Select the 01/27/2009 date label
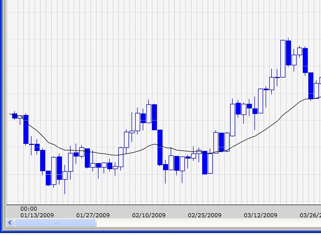This screenshot has width=321, height=235. [x=93, y=215]
